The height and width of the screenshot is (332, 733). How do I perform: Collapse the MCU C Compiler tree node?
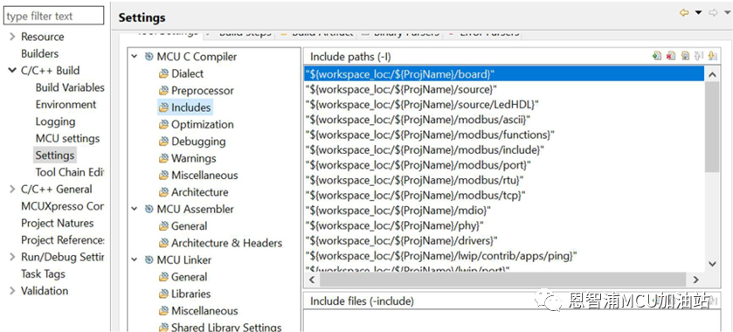pos(135,57)
